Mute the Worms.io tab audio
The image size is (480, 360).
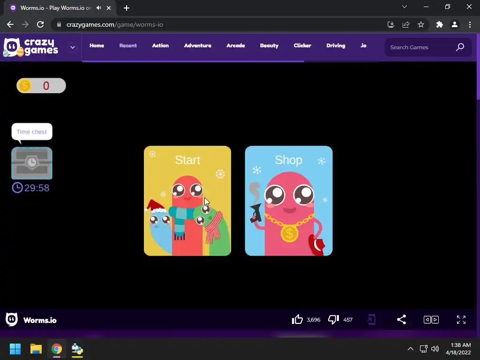(98, 8)
